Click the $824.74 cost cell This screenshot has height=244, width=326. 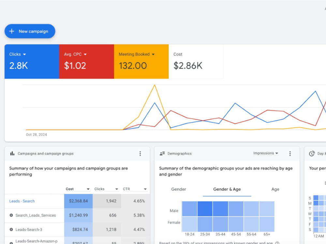(78, 229)
